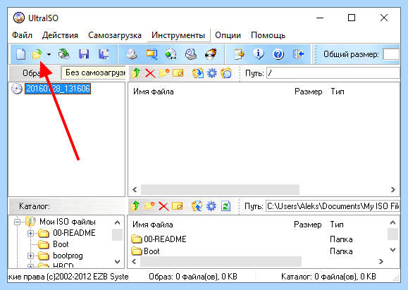Image resolution: width=408 pixels, height=290 pixels.
Task: Click image list horizontal scrollbar left arrow
Action: [x=135, y=189]
